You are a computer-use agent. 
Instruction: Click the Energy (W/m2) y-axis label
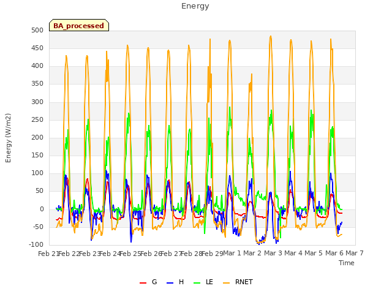(8, 138)
